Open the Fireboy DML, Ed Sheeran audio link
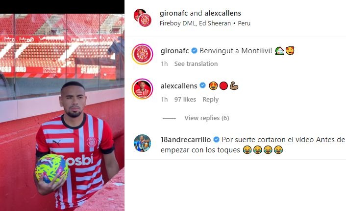The image size is (346, 211). tap(195, 23)
